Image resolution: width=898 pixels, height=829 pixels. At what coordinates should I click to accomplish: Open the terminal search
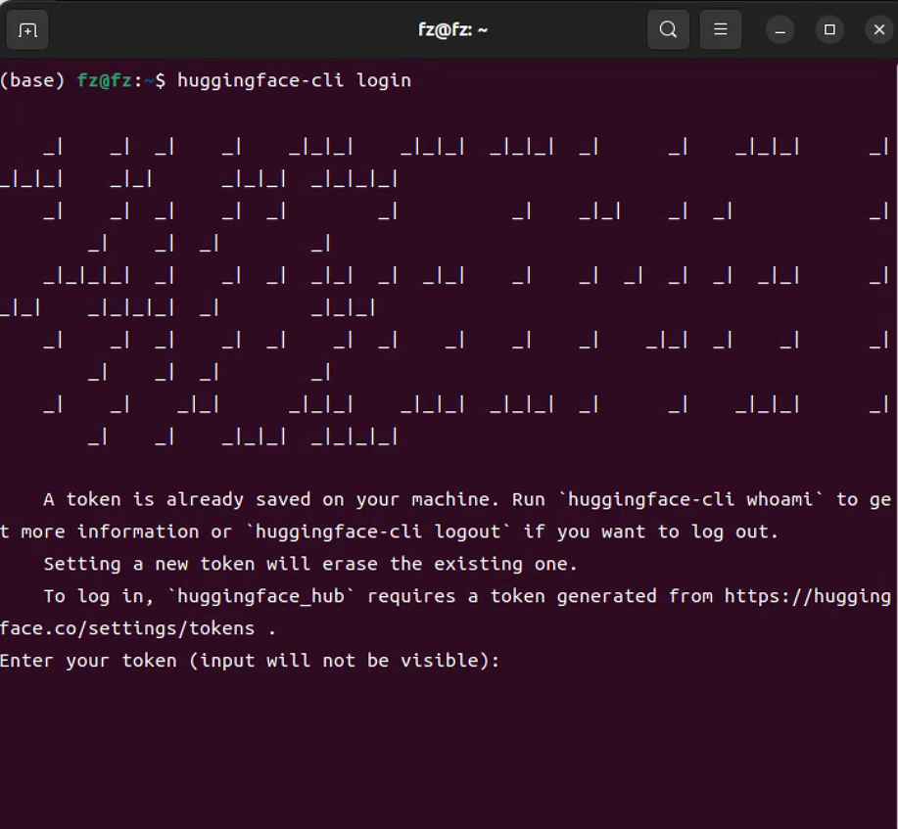click(x=668, y=29)
